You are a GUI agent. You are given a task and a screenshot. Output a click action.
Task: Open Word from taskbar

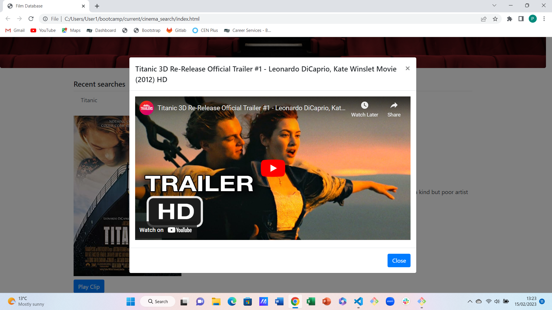pos(279,301)
